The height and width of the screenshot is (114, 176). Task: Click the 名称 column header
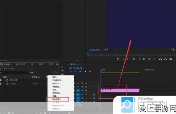coord(5,77)
